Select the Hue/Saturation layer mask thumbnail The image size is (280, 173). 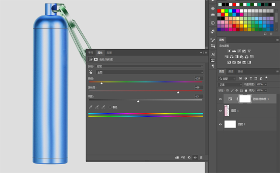point(245,99)
